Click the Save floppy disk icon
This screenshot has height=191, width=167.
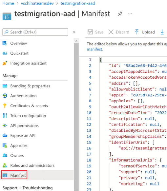[90, 32]
